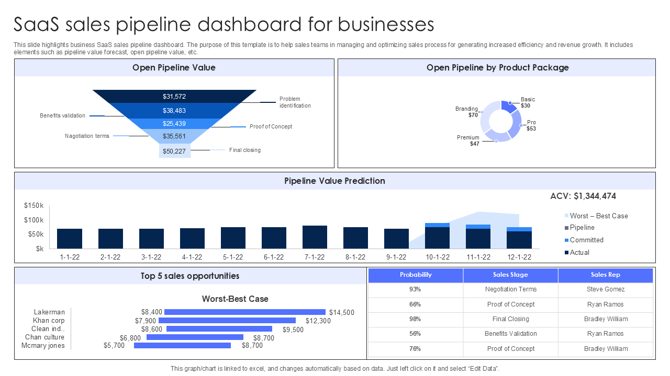Select the Actual legend color square
The image size is (670, 376).
566,253
